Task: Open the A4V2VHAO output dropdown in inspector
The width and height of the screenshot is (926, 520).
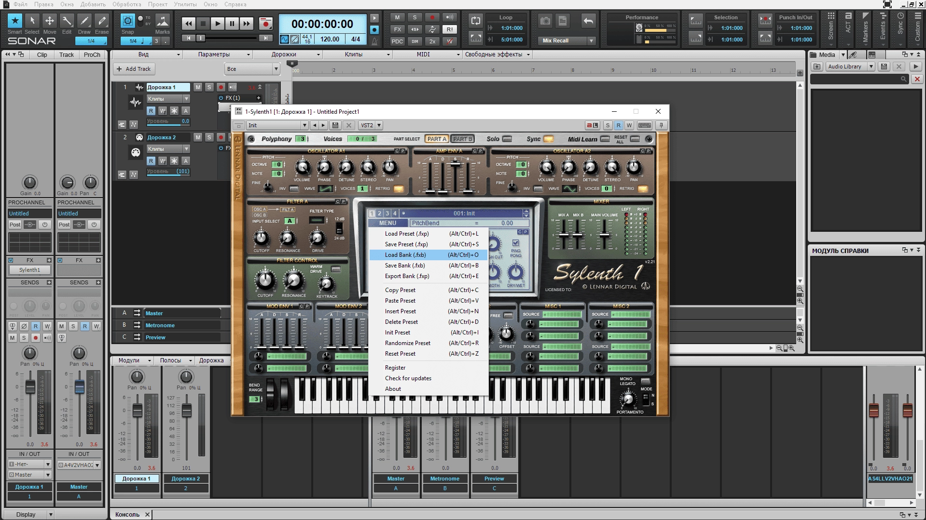Action: [79, 465]
